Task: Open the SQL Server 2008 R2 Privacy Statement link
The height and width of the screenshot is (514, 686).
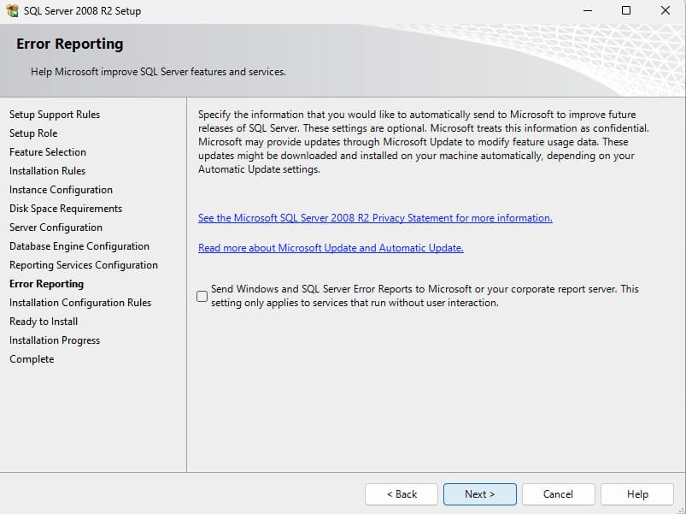Action: click(x=375, y=218)
